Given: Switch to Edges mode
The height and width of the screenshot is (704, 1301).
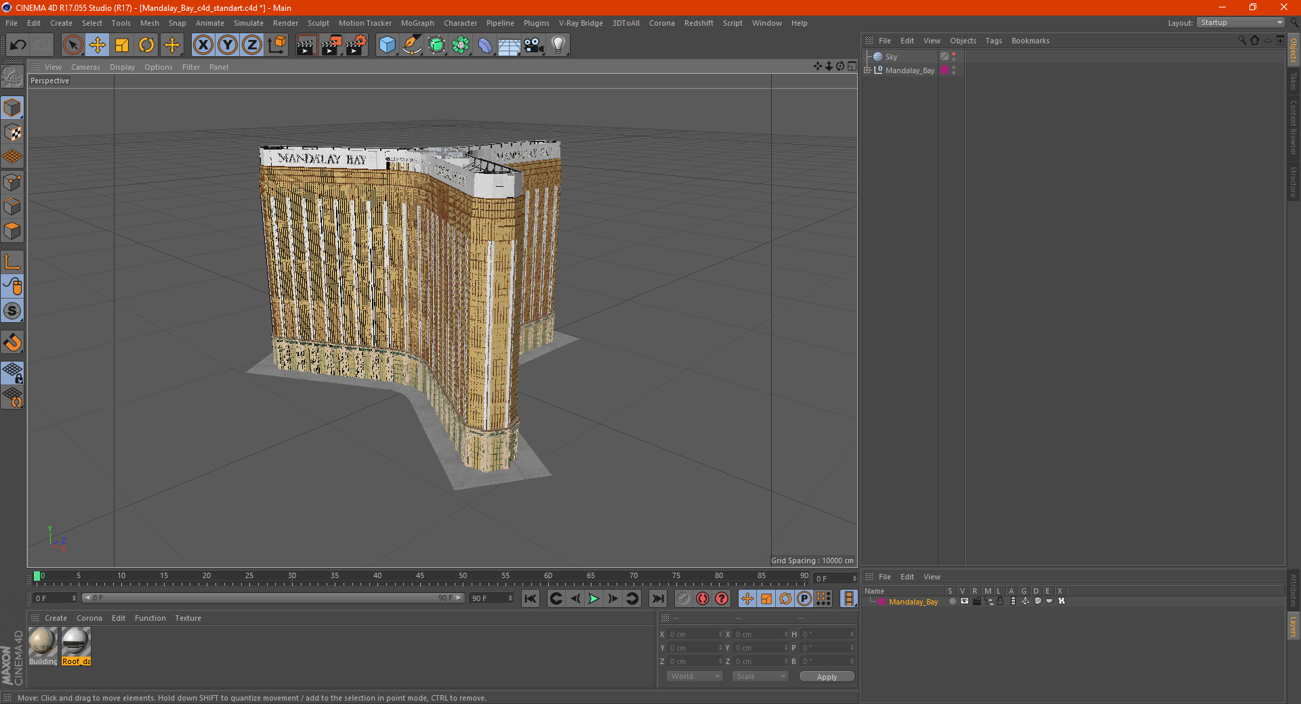Looking at the screenshot, I should point(12,206).
